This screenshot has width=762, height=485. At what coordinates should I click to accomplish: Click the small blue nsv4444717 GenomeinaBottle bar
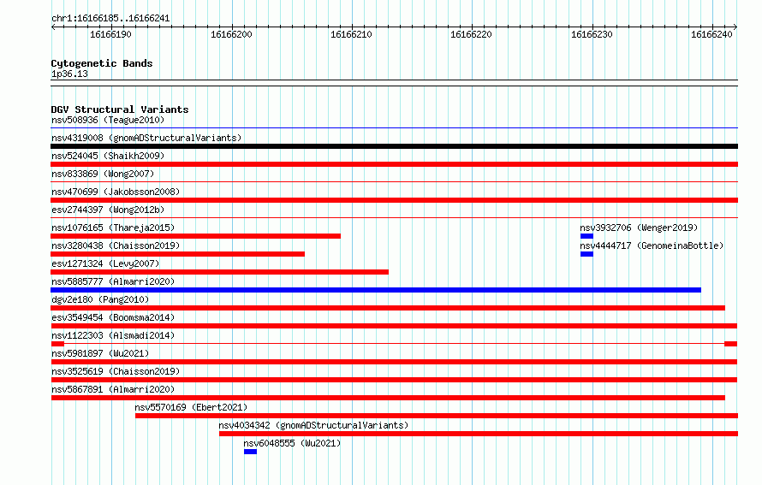click(x=586, y=254)
